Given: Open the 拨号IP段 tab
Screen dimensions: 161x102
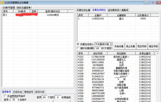Looking at the screenshot, I should pyautogui.click(x=40, y=92).
